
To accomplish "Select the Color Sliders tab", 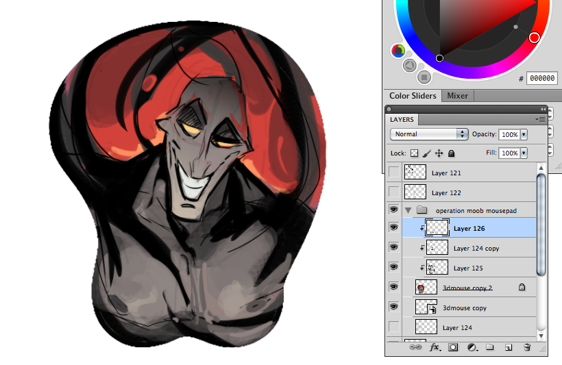I will [x=413, y=96].
